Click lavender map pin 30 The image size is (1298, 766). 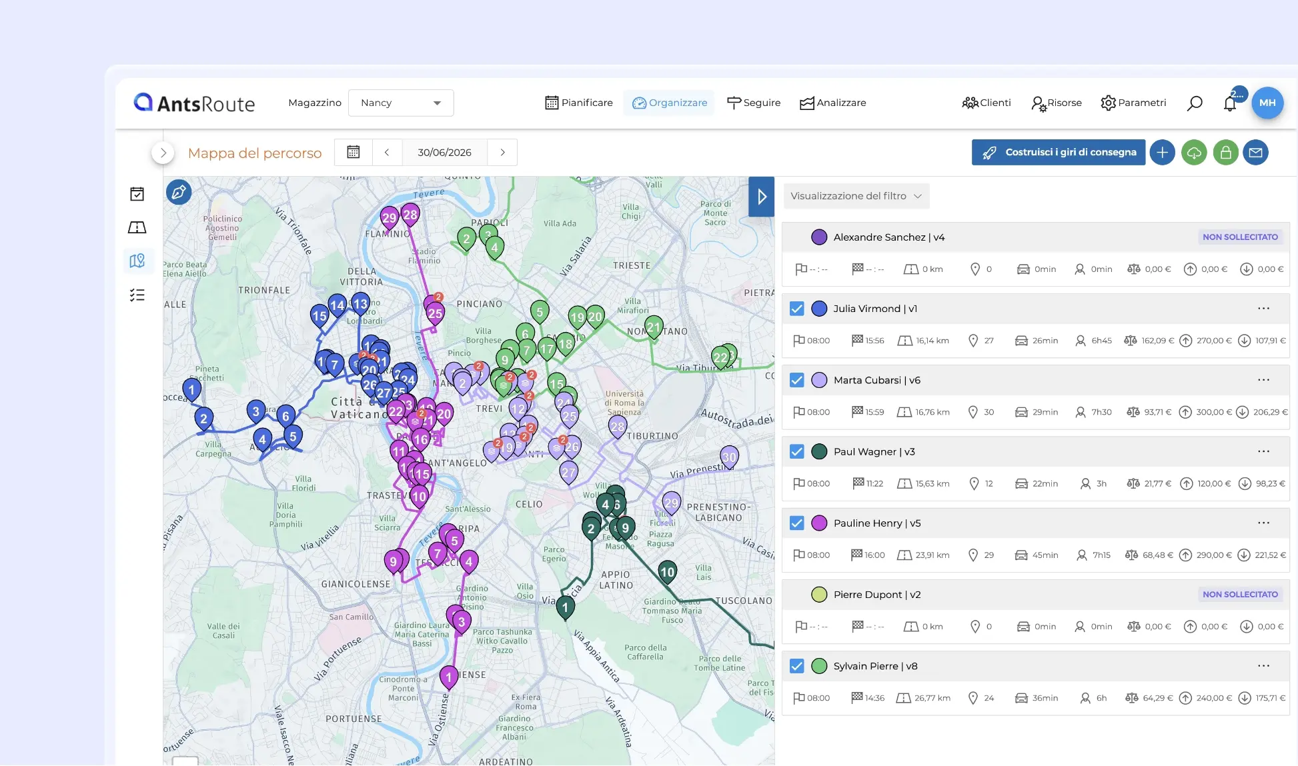(730, 457)
